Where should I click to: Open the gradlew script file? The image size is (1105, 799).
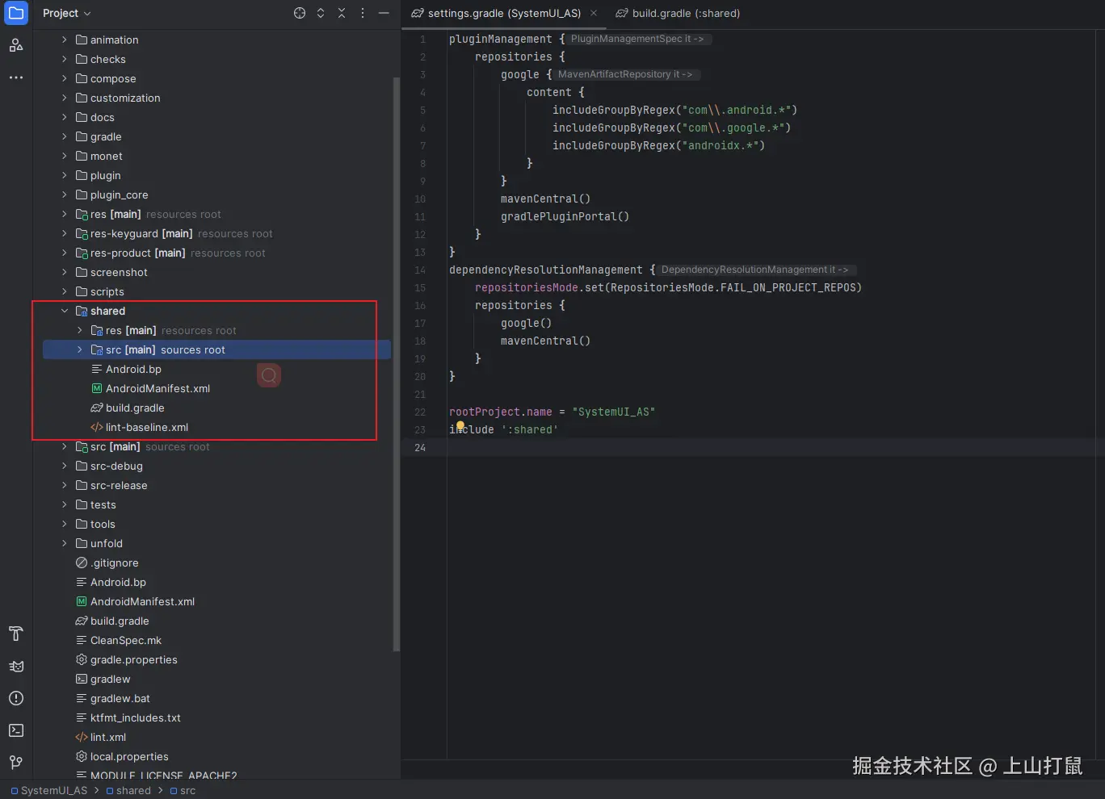tap(110, 679)
